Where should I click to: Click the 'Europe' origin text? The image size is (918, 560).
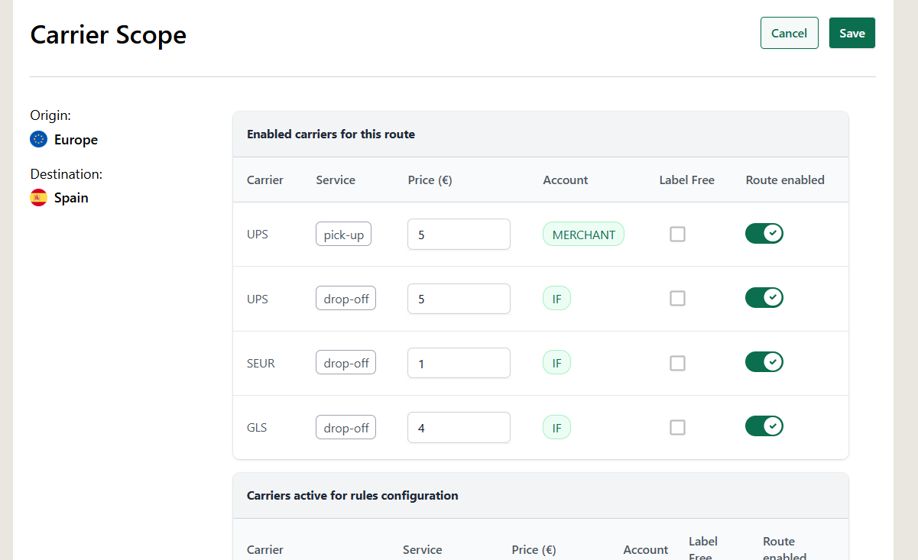[76, 140]
